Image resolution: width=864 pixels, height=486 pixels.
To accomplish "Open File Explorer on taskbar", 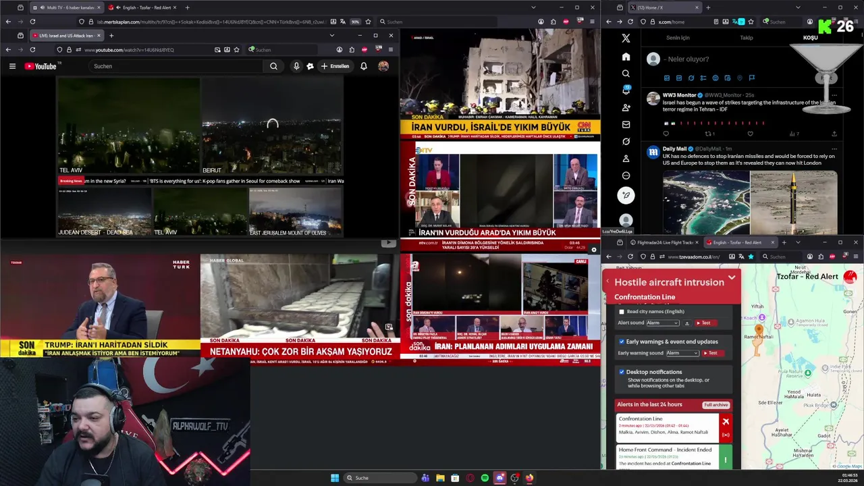I will tap(440, 478).
